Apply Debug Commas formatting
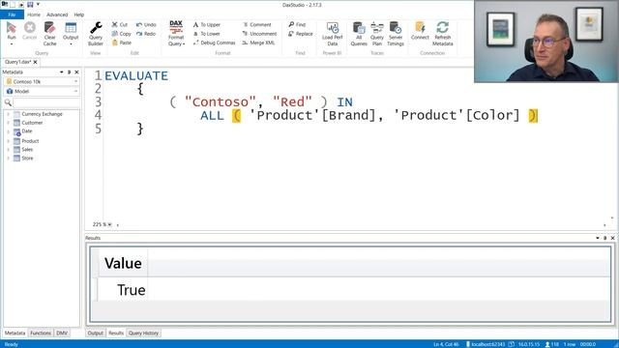Screen dimensions: 619x348 pos(214,43)
